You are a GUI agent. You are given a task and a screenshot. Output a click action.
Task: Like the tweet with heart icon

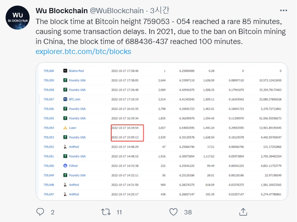pyautogui.click(x=173, y=212)
